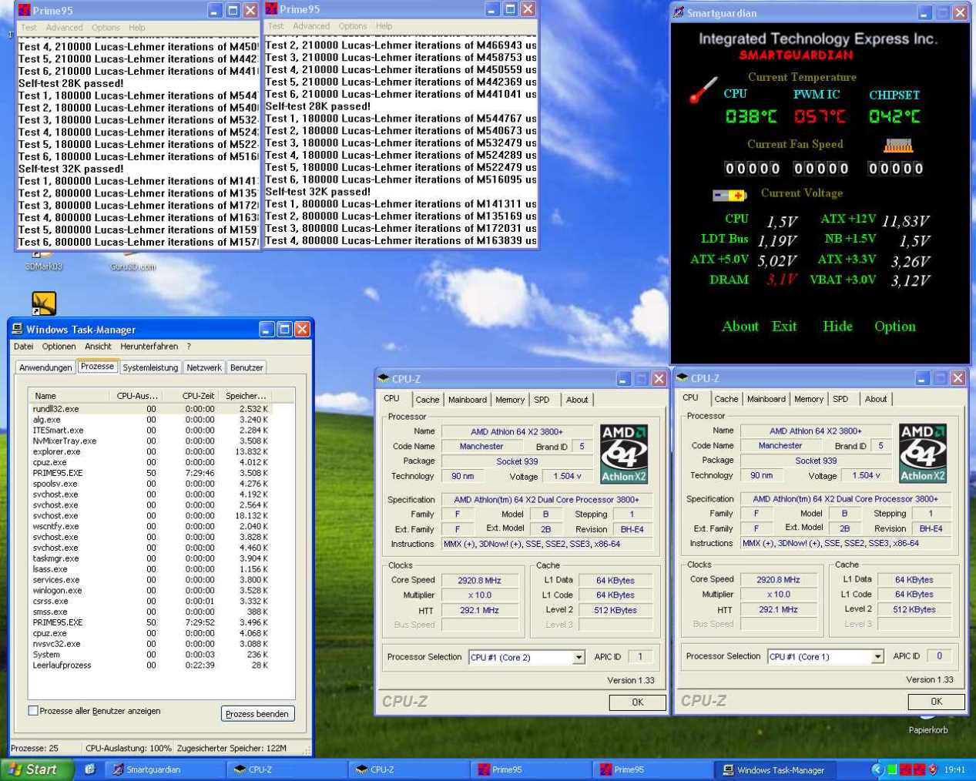
Task: Click Prozess beenden button
Action: [257, 714]
